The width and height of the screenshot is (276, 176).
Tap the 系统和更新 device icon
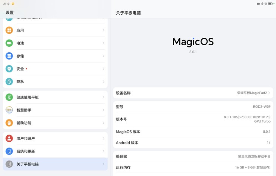click(x=9, y=151)
